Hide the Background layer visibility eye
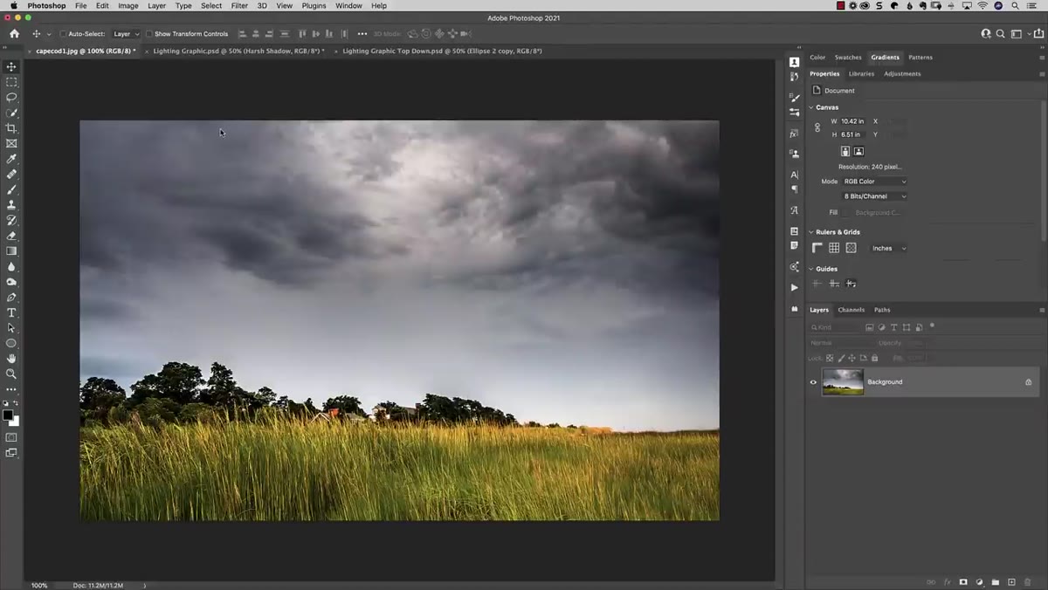The height and width of the screenshot is (590, 1048). click(813, 382)
